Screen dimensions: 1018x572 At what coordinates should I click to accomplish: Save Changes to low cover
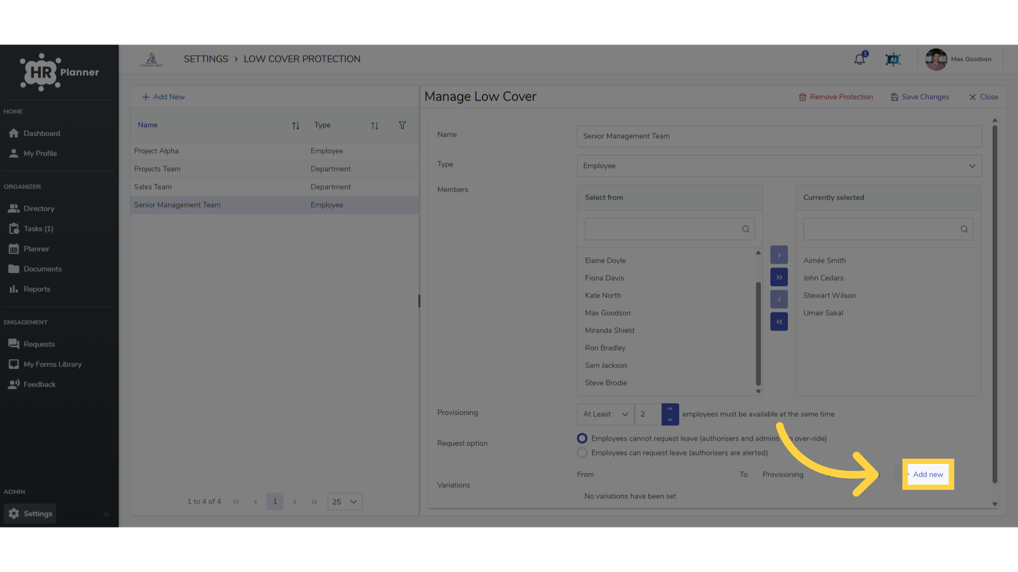[920, 97]
